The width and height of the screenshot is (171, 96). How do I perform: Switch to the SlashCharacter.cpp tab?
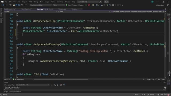pos(10,9)
